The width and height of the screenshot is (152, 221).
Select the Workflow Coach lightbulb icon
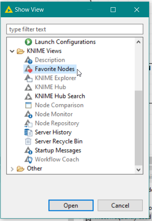pos(28,160)
